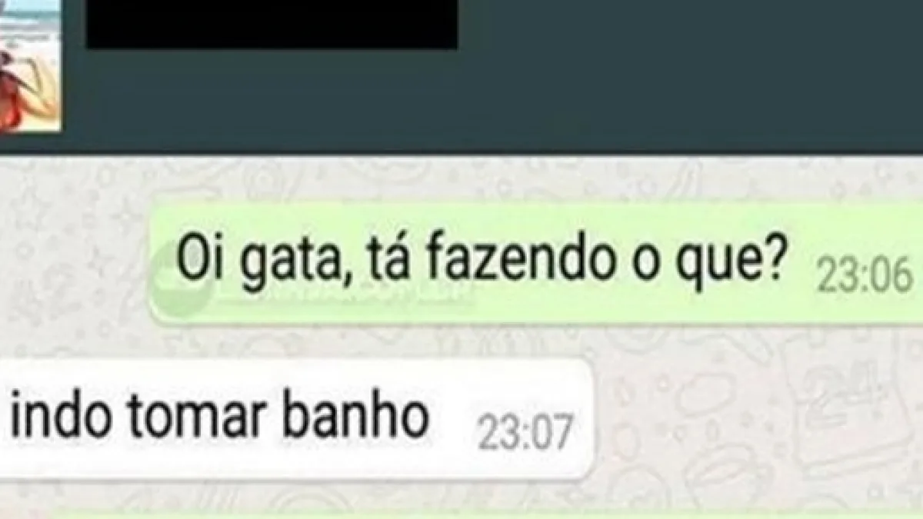Viewport: 923px width, 519px height.
Task: Click the word "indo" in the white bubble
Action: (x=60, y=416)
